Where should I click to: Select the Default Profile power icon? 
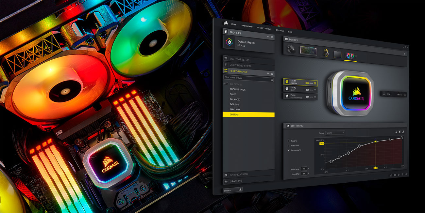[x=230, y=42]
